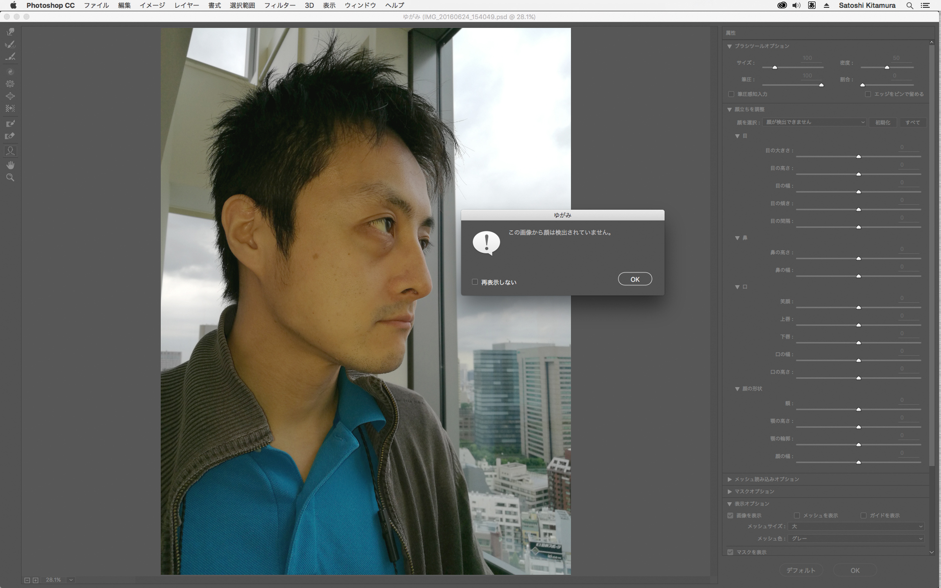Enable メッシュを表示 checkbox

click(x=797, y=515)
